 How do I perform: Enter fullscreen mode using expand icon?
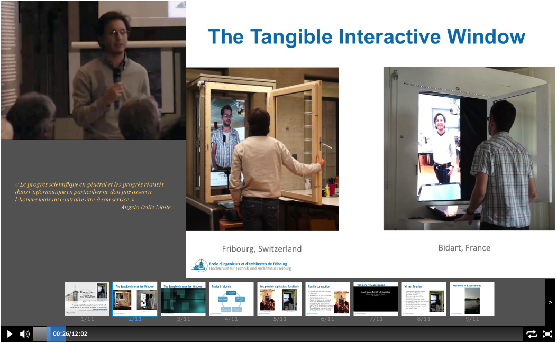click(547, 334)
